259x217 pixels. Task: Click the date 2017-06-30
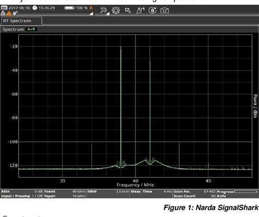19,8
